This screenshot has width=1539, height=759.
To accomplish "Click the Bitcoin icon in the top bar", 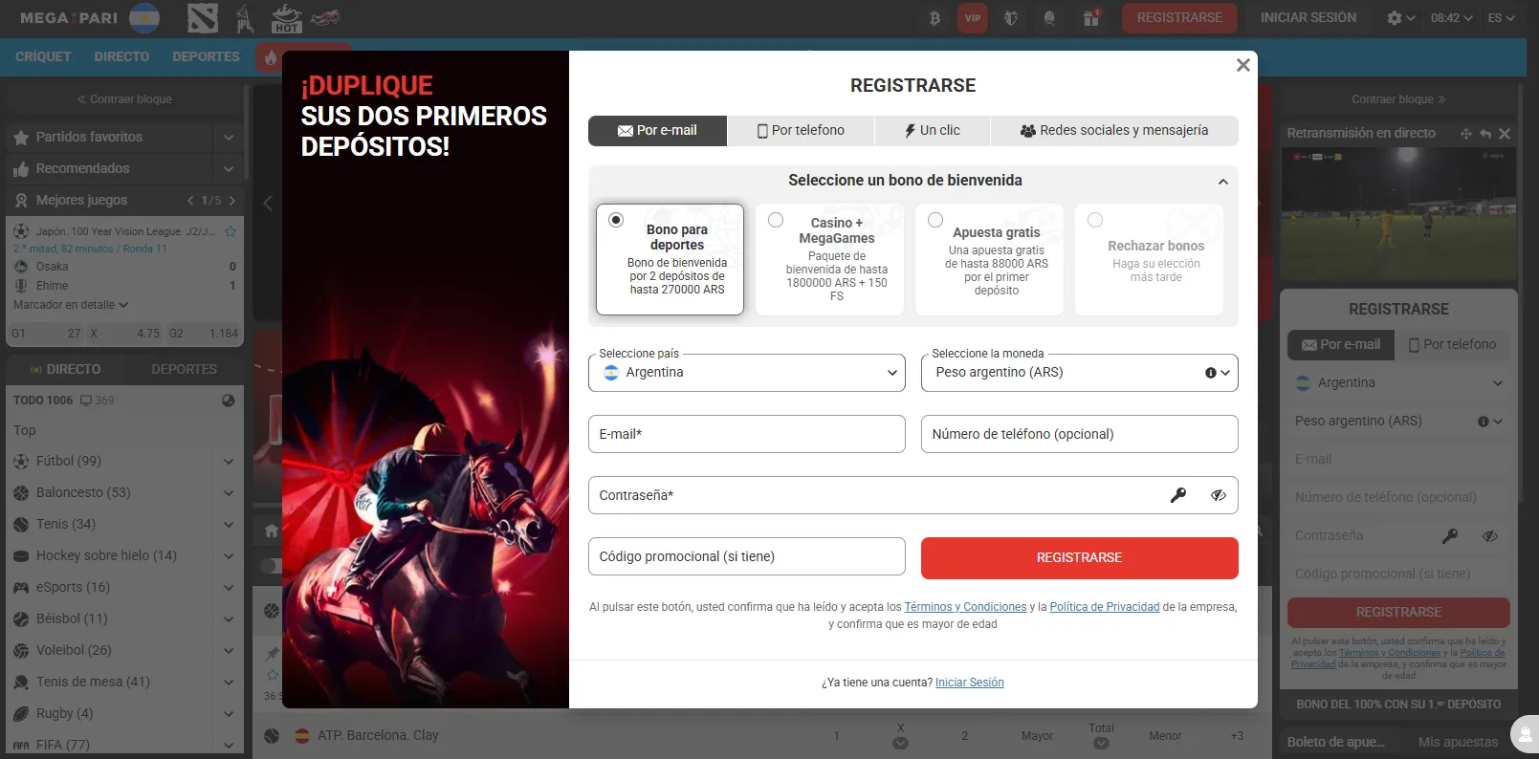I will click(934, 18).
